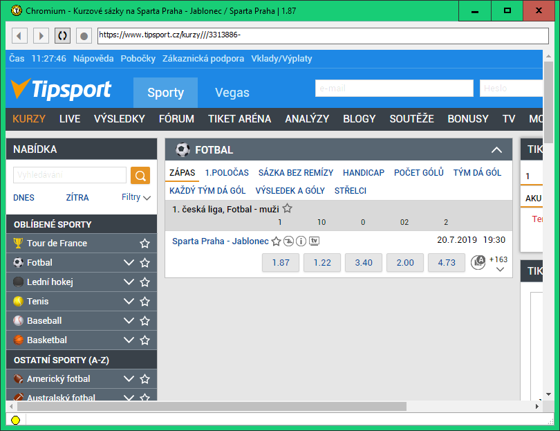The height and width of the screenshot is (431, 560).
Task: Favorite Tour de France with its star
Action: (144, 244)
